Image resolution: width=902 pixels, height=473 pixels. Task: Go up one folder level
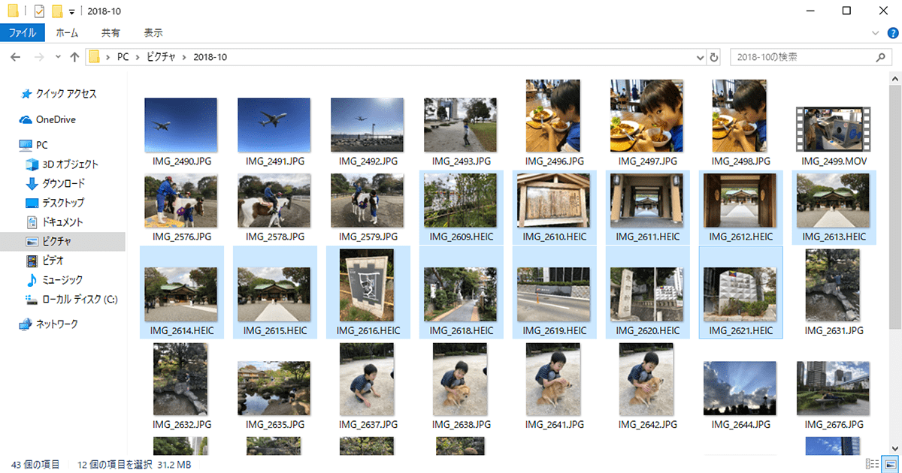[x=74, y=57]
